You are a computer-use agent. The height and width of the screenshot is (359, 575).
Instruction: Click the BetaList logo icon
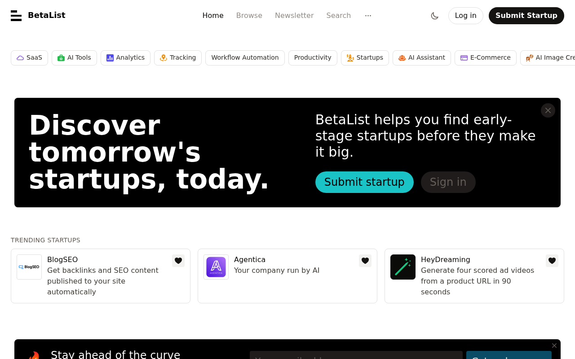tap(16, 16)
